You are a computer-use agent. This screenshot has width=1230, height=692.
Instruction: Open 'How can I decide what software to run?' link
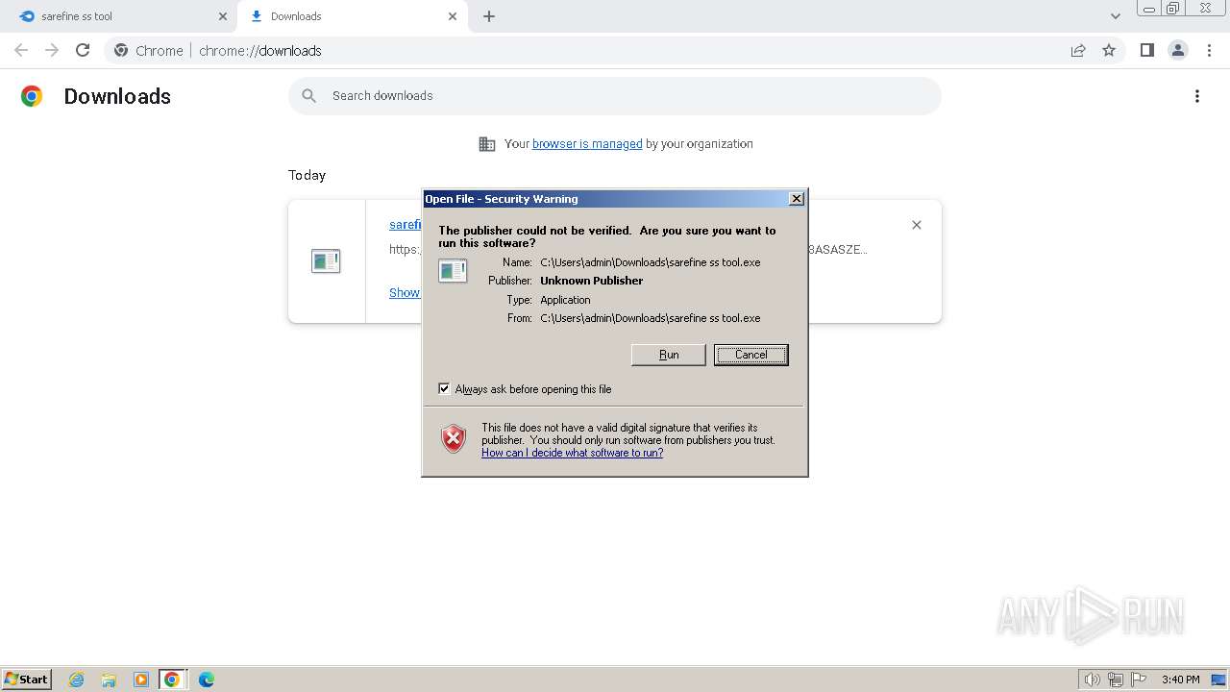(x=572, y=453)
